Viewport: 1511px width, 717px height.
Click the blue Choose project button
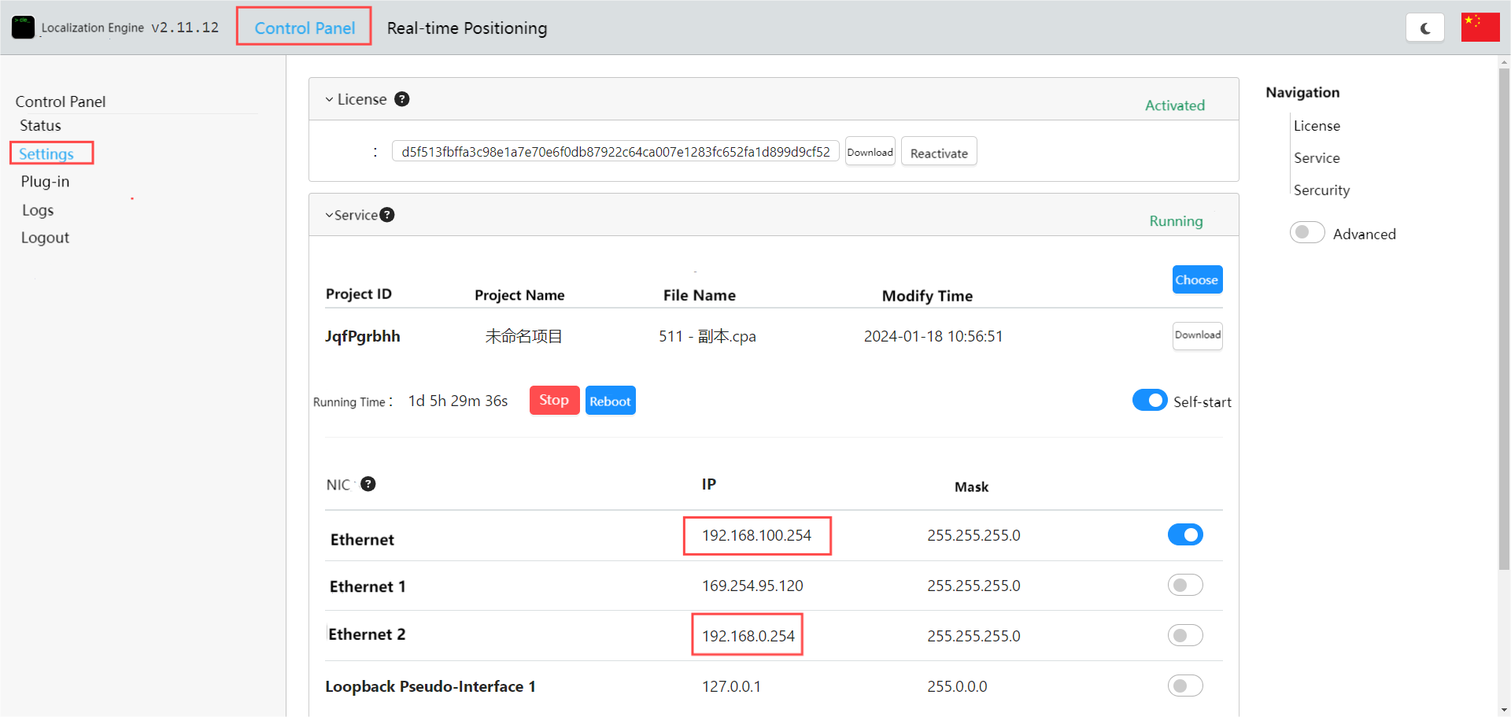pos(1196,280)
